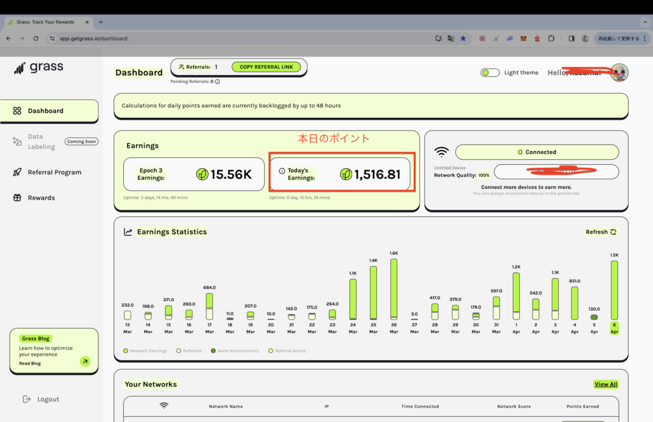Open a new browser tab

pyautogui.click(x=101, y=22)
